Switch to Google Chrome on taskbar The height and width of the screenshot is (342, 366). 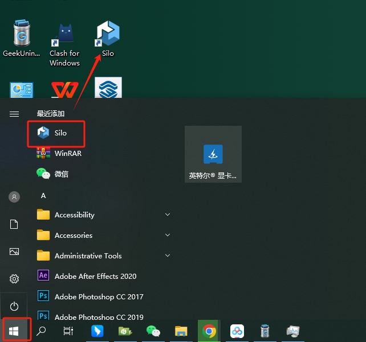click(x=209, y=331)
